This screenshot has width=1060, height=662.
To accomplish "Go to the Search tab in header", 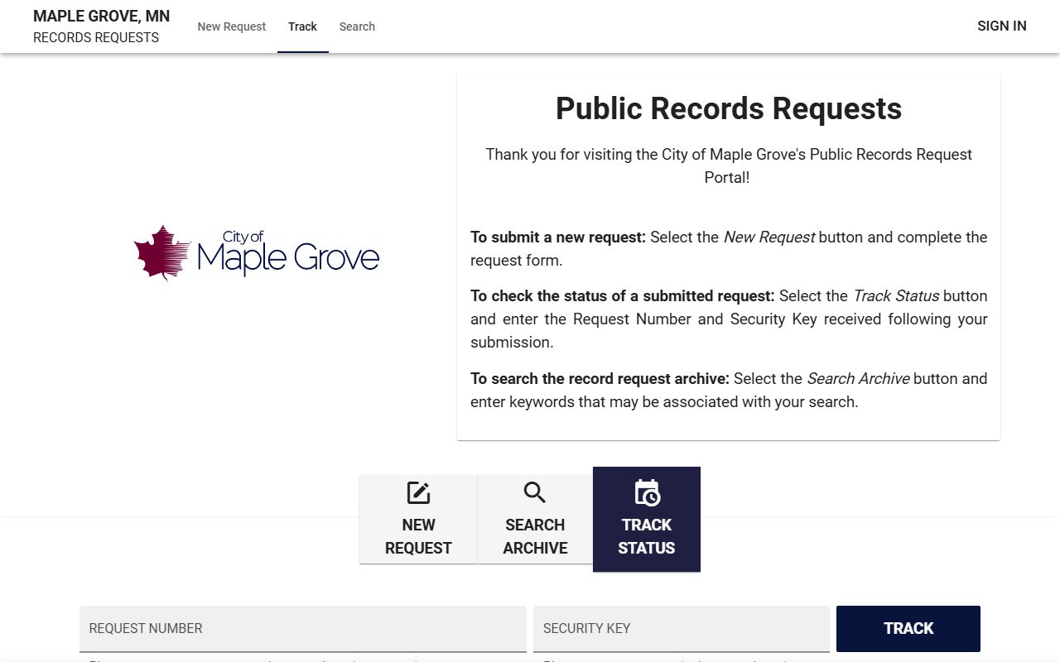I will pos(357,26).
